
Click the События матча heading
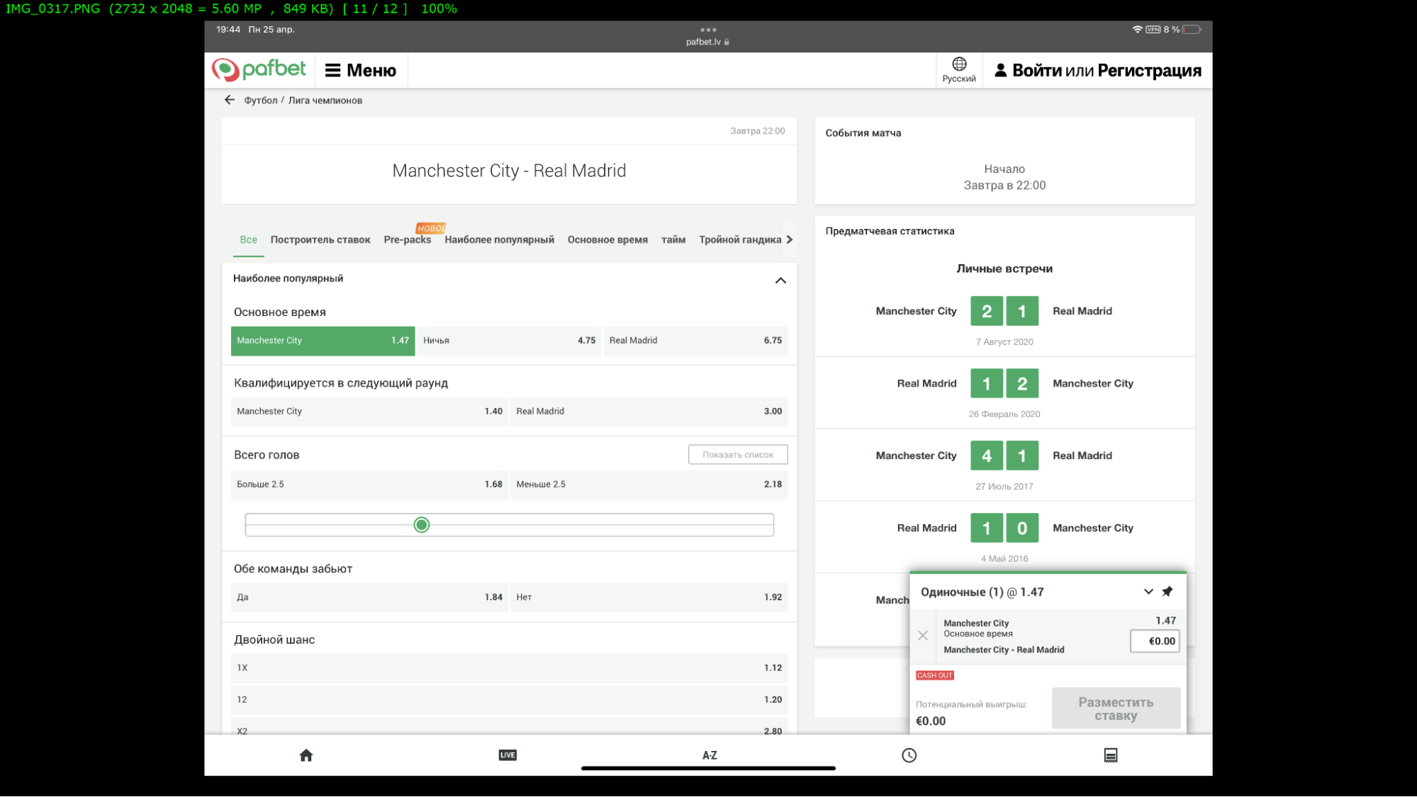pyautogui.click(x=863, y=133)
